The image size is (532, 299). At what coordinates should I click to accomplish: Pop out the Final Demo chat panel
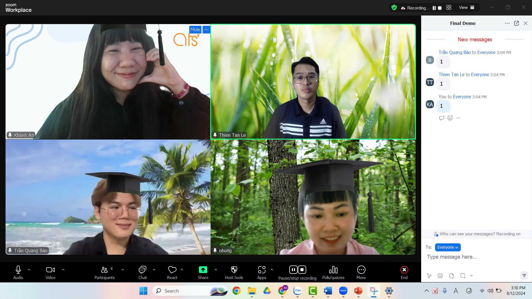coord(516,23)
